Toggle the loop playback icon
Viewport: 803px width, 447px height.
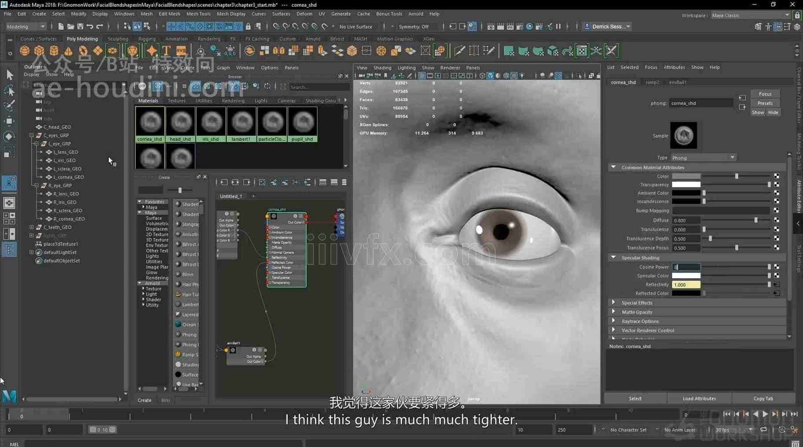[764, 429]
